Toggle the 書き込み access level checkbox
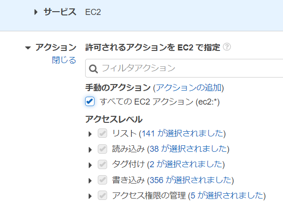 (x=102, y=180)
